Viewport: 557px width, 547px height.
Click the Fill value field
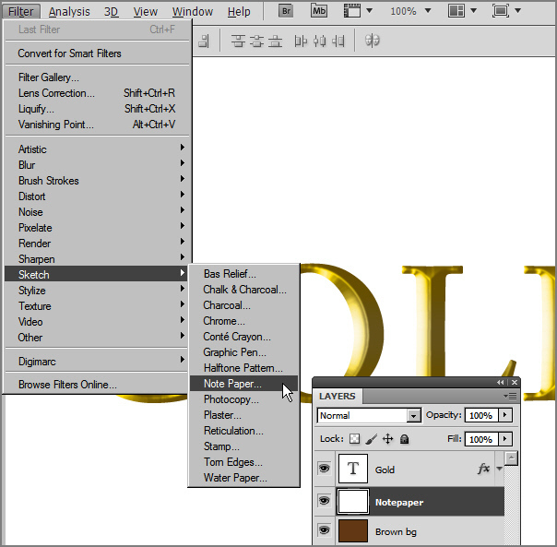[x=481, y=439]
